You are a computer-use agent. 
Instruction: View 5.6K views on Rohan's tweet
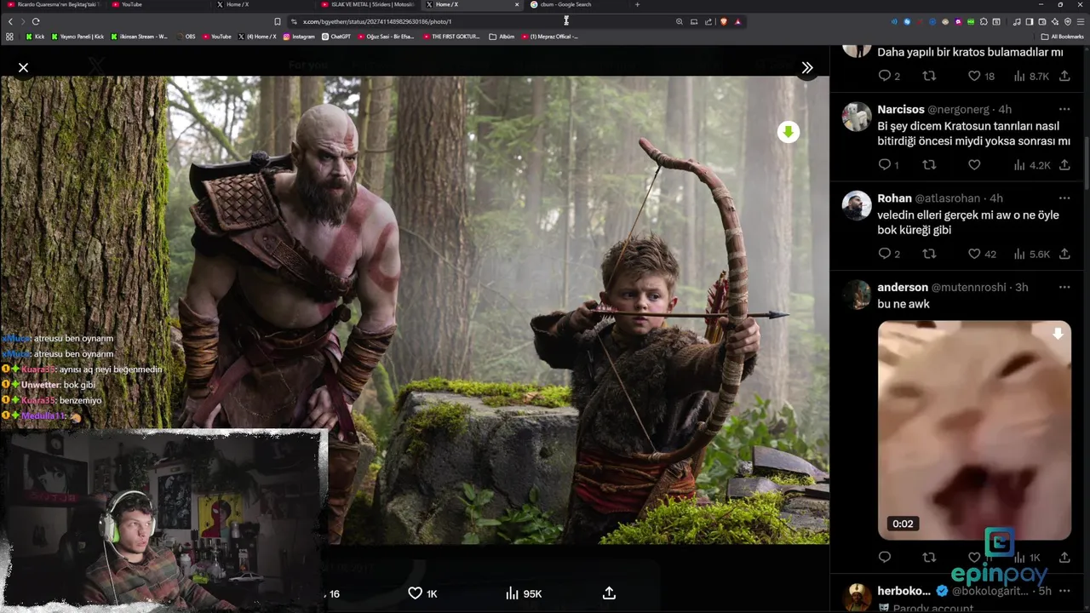[1031, 254]
